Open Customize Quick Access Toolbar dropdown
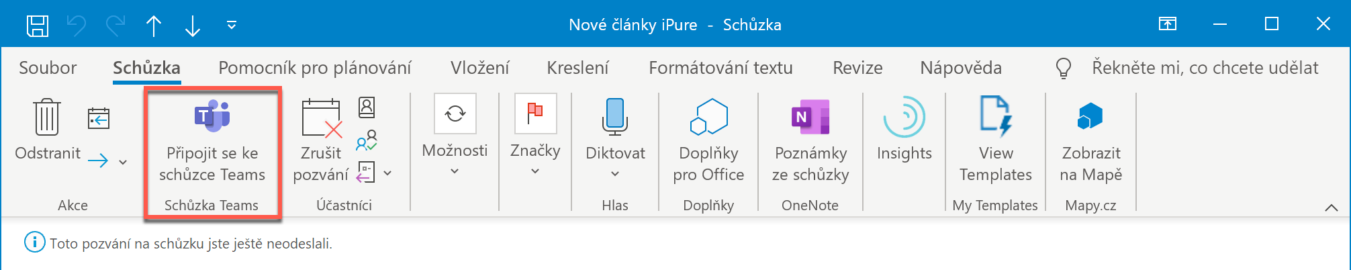Screen dimensions: 1351x270 [232, 26]
